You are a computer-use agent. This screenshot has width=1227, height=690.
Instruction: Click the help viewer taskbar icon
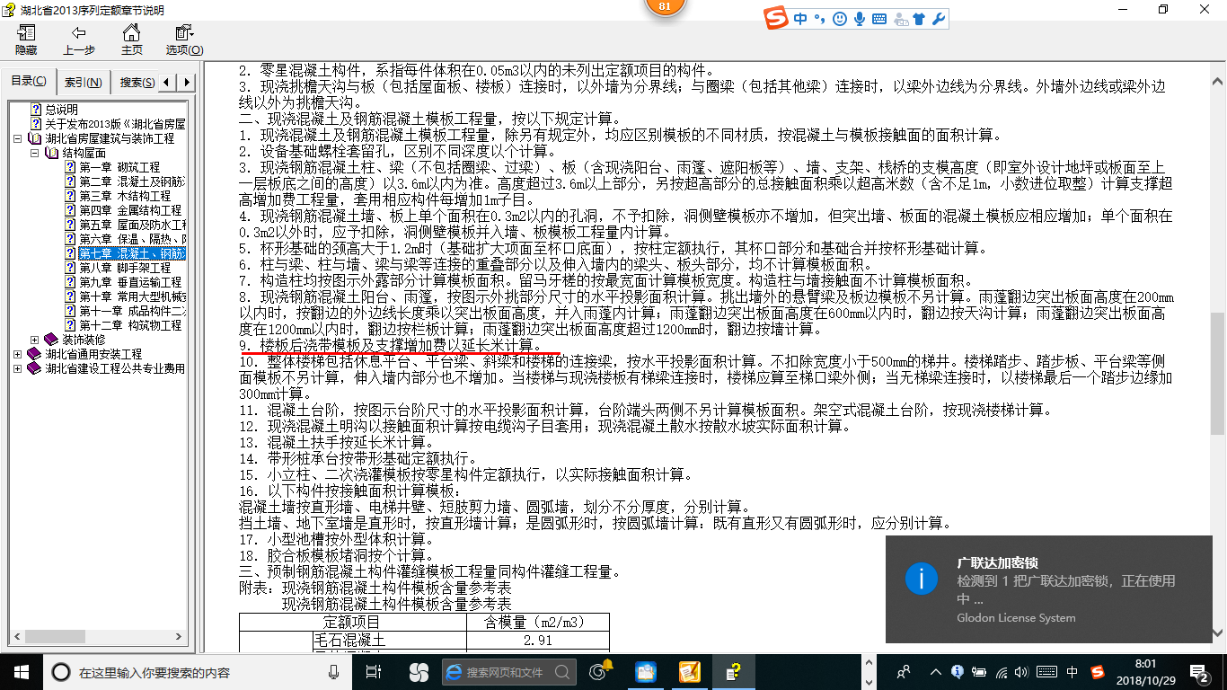[735, 671]
